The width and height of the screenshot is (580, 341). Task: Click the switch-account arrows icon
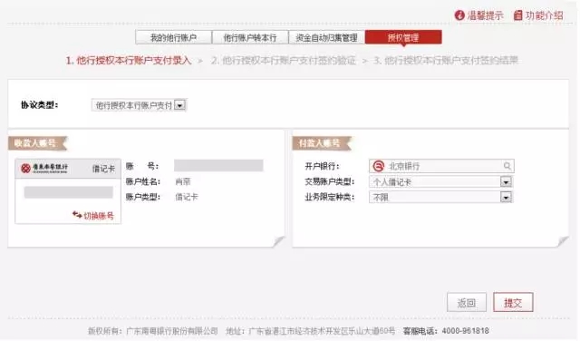(77, 215)
